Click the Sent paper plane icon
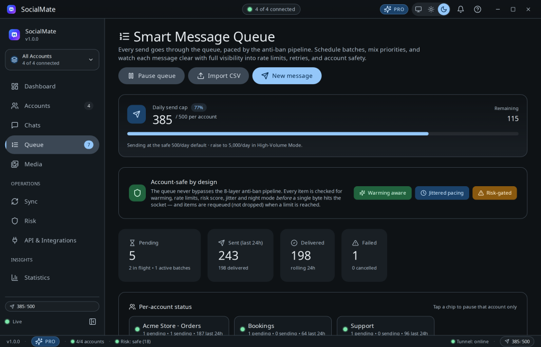This screenshot has height=347, width=541. 221,243
